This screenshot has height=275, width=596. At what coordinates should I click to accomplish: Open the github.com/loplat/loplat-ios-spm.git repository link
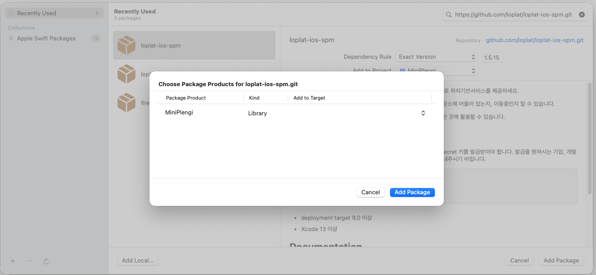[x=535, y=40]
